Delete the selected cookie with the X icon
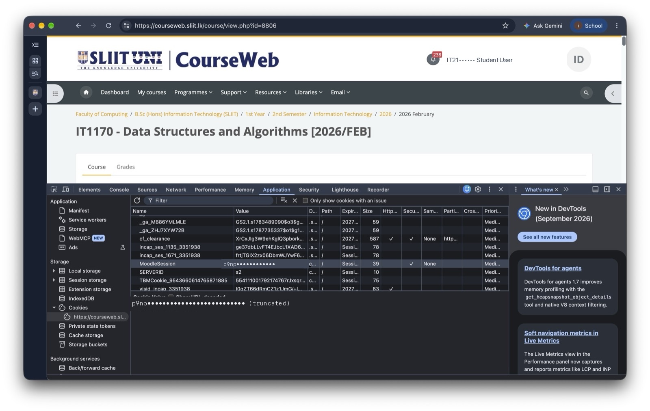 tap(295, 201)
